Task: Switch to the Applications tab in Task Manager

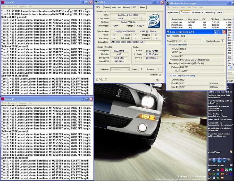Action: (173, 12)
